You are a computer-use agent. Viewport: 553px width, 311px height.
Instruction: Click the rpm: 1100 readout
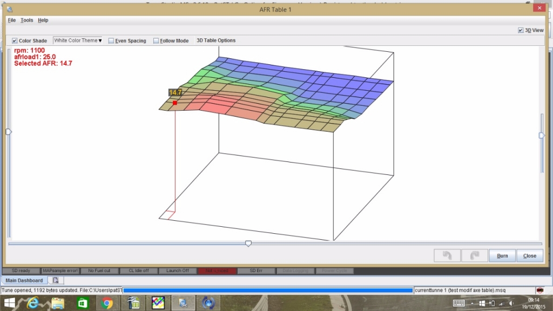(29, 50)
